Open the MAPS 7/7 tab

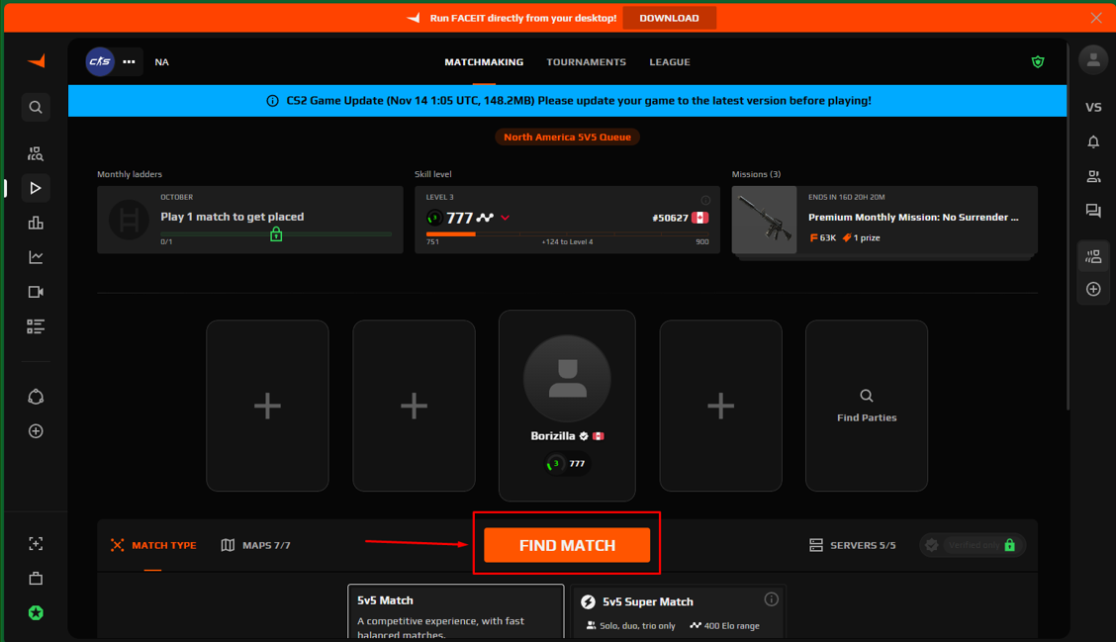pos(255,545)
